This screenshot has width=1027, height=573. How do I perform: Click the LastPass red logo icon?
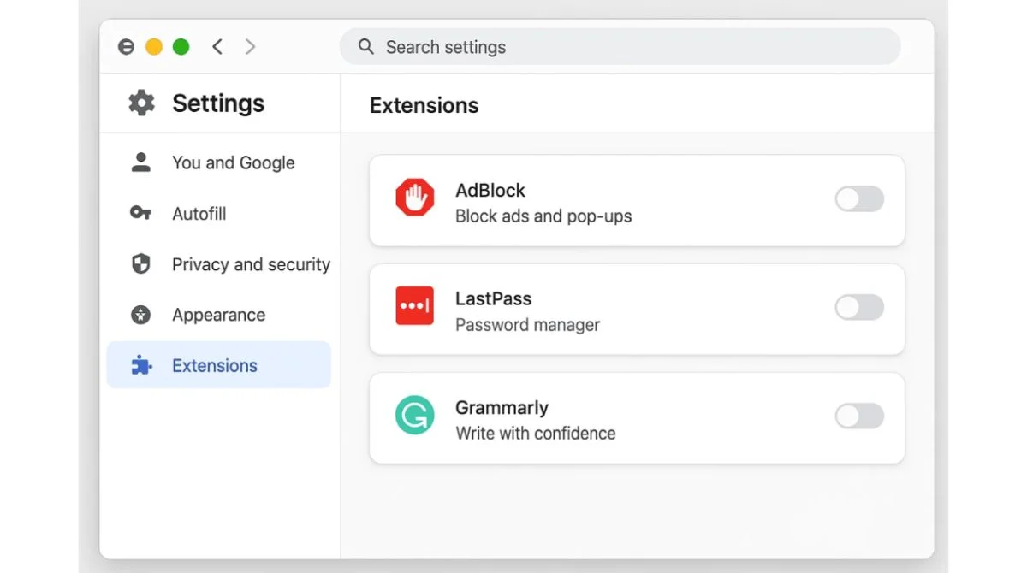(x=415, y=306)
